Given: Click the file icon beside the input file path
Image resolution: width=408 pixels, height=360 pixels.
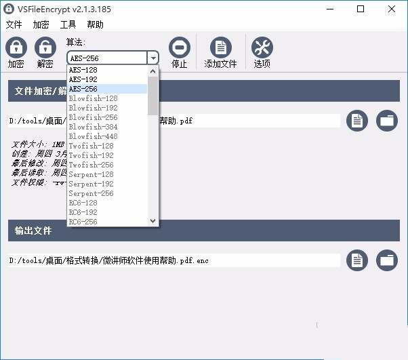Looking at the screenshot, I should click(356, 121).
